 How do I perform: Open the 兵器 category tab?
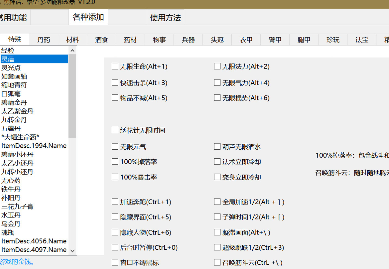pos(188,40)
